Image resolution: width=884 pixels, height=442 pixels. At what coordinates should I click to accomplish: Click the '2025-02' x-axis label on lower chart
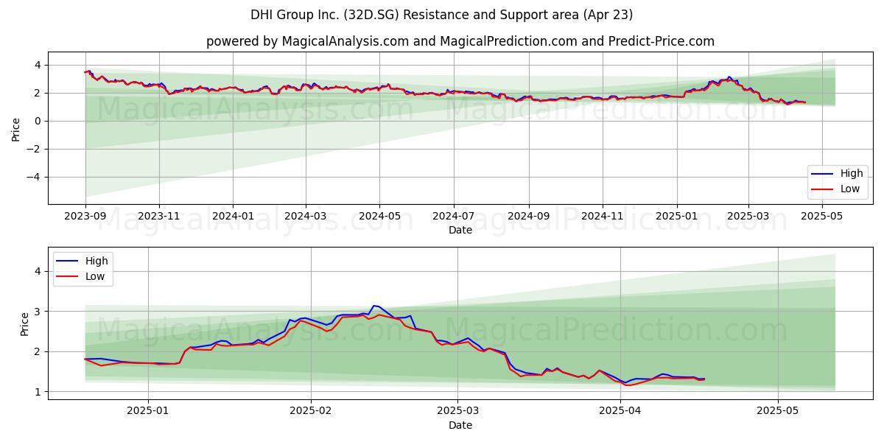coord(311,411)
